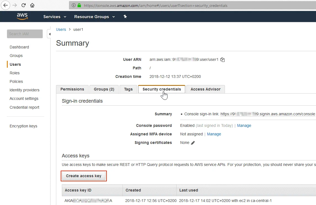
Task: Reload the page with refresh icon
Action: [23, 5]
